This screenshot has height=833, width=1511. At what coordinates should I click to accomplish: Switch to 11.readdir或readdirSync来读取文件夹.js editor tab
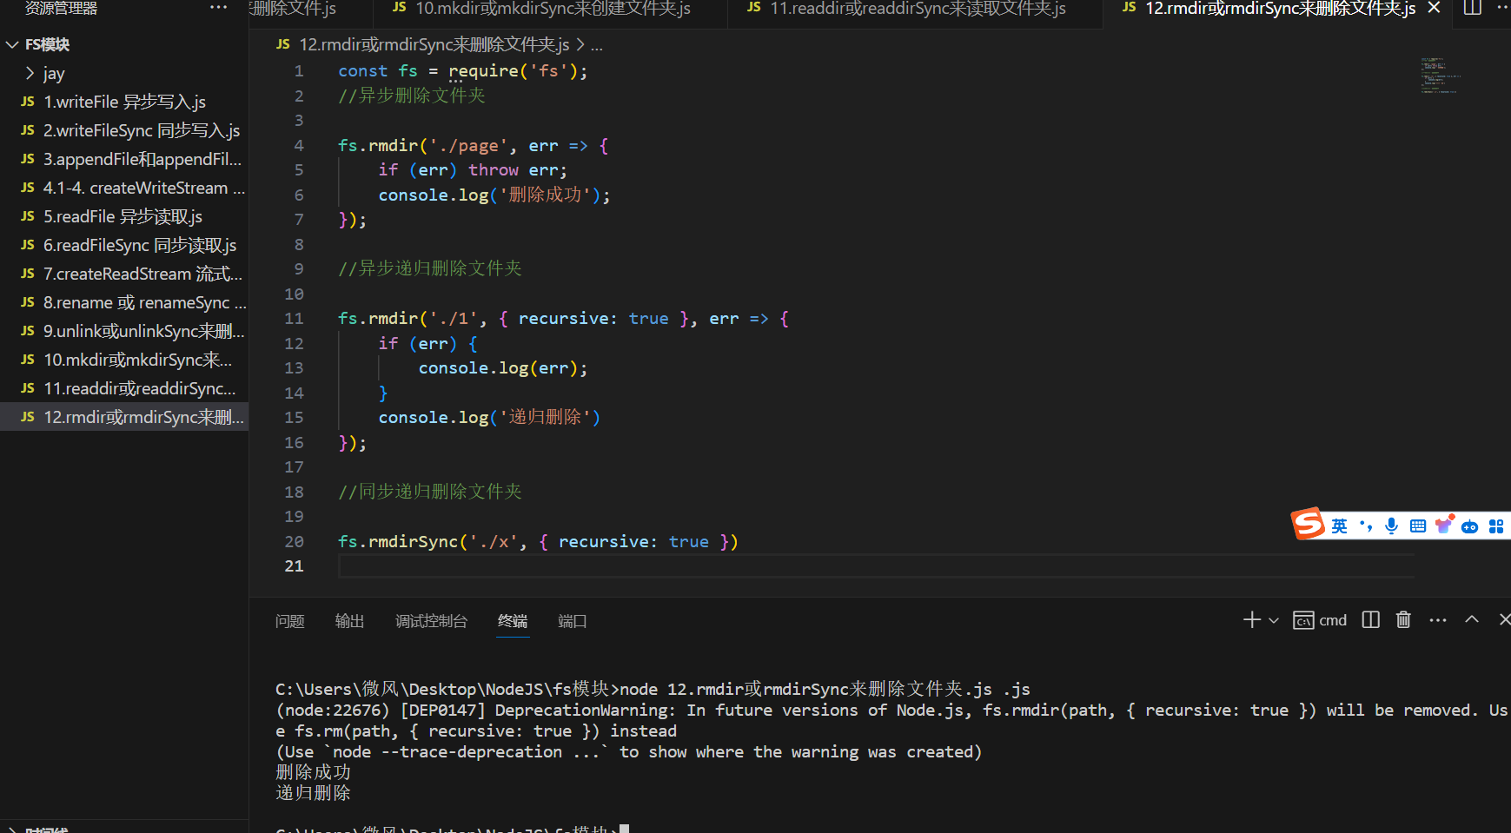pyautogui.click(x=917, y=9)
